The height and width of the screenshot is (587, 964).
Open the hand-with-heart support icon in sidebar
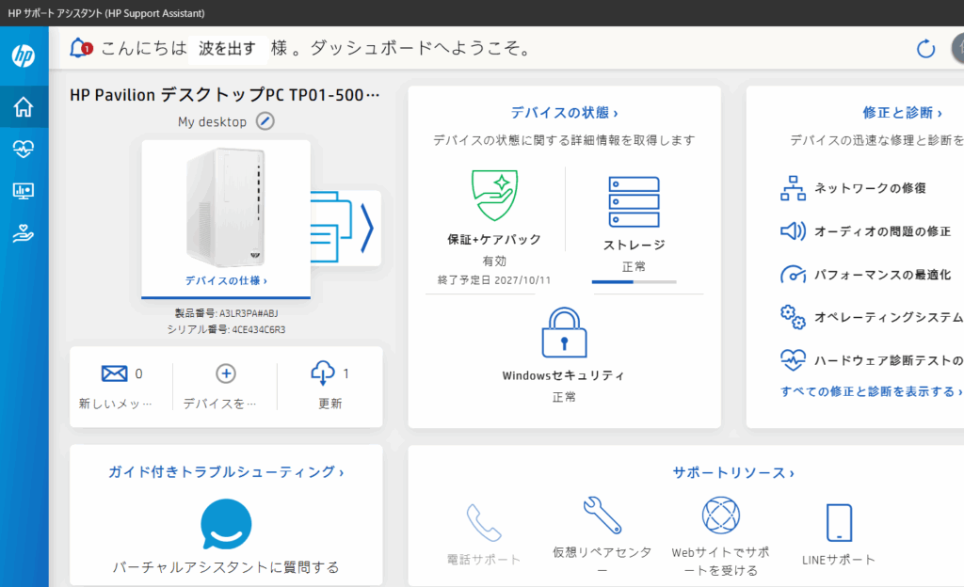point(24,233)
